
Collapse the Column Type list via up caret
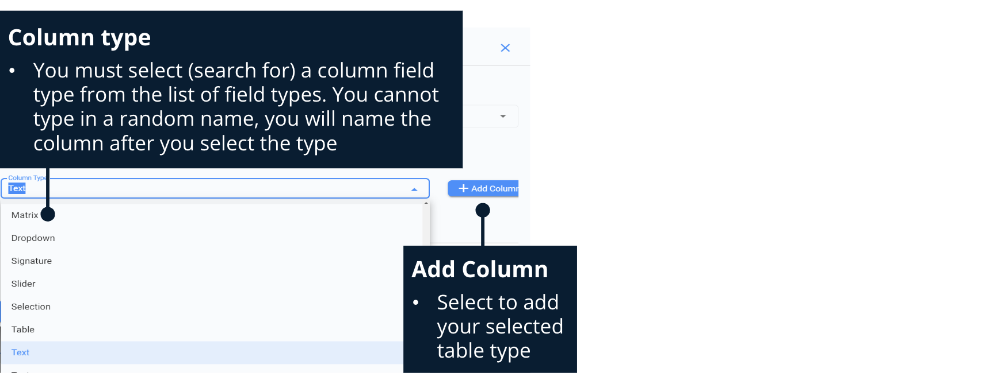tap(414, 189)
